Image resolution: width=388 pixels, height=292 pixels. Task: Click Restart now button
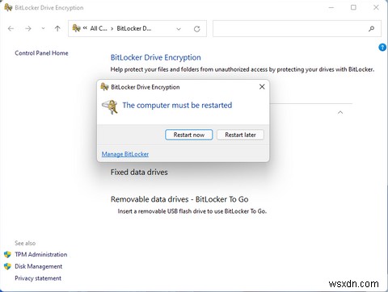point(189,135)
